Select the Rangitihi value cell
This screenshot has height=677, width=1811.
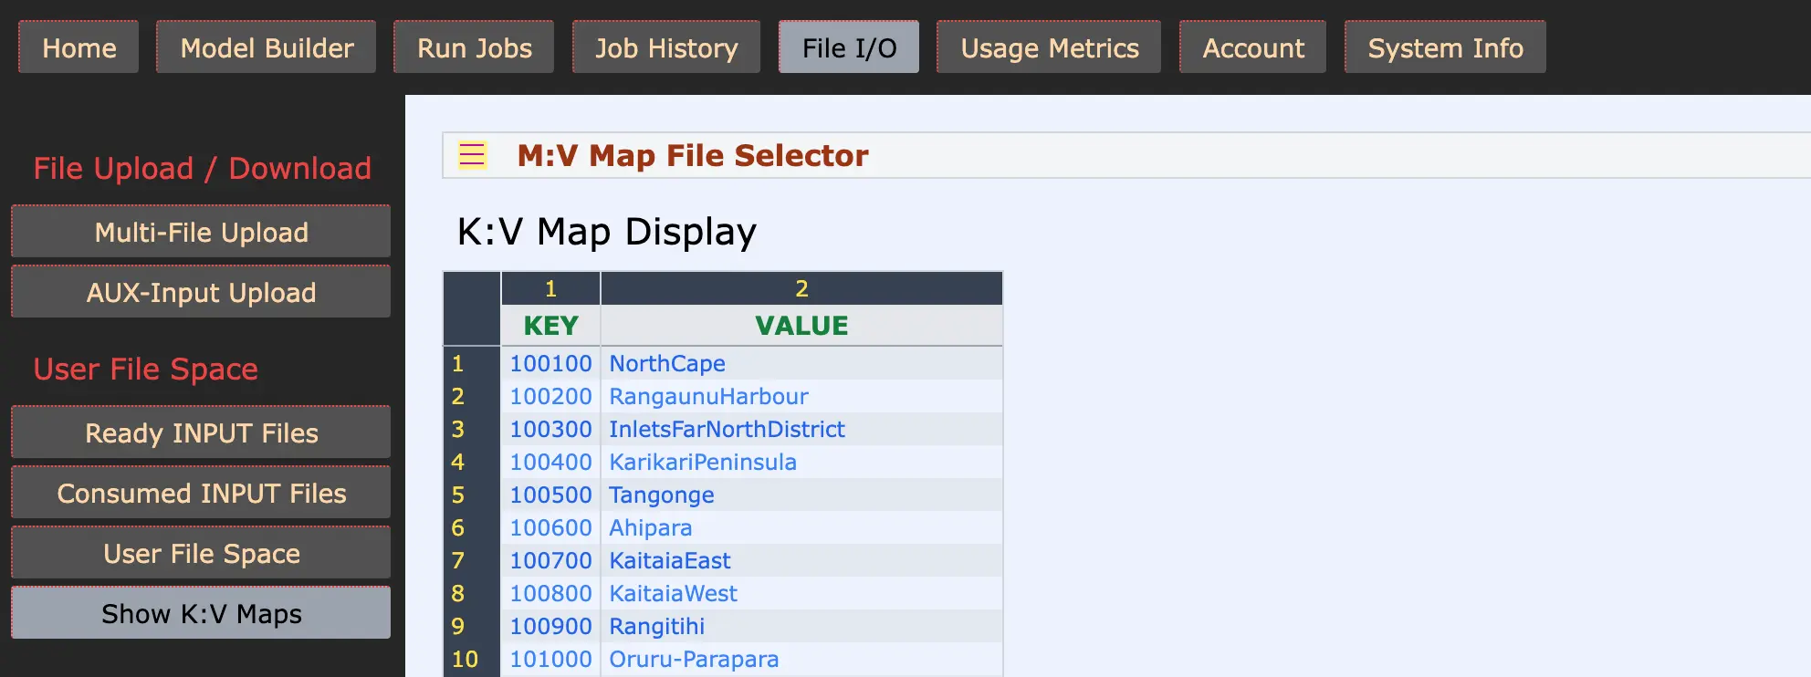[801, 626]
